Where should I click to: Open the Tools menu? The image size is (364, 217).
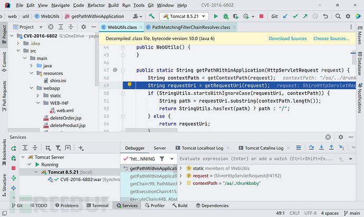point(139,5)
